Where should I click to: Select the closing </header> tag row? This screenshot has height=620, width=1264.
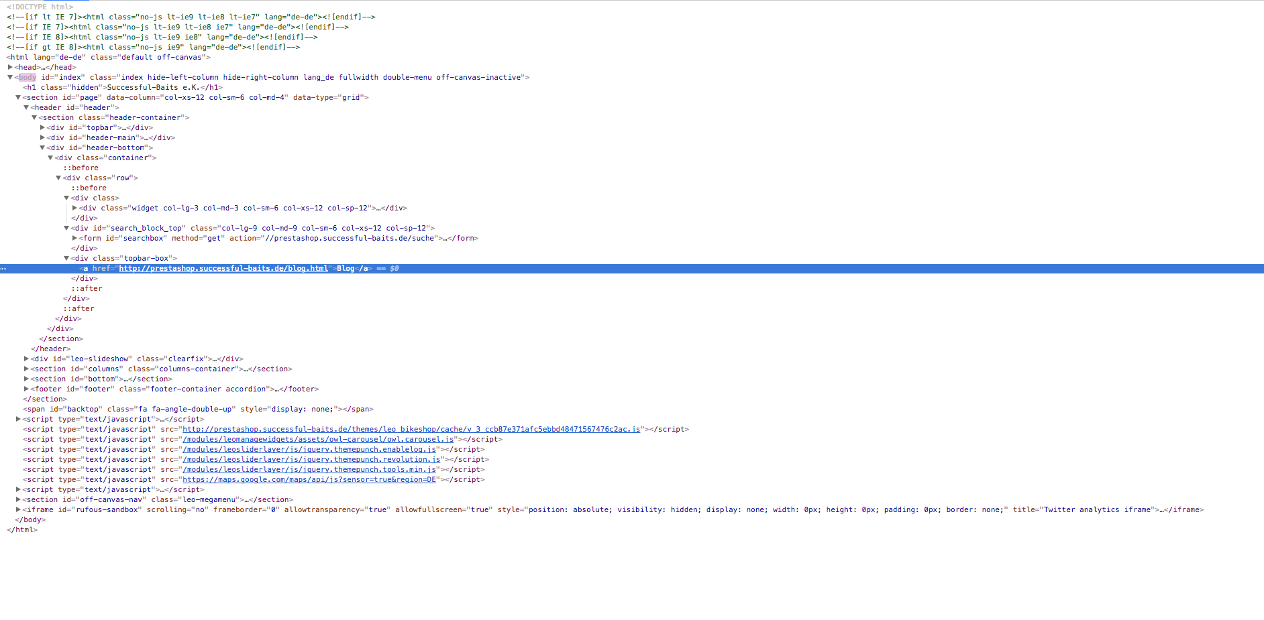coord(51,349)
